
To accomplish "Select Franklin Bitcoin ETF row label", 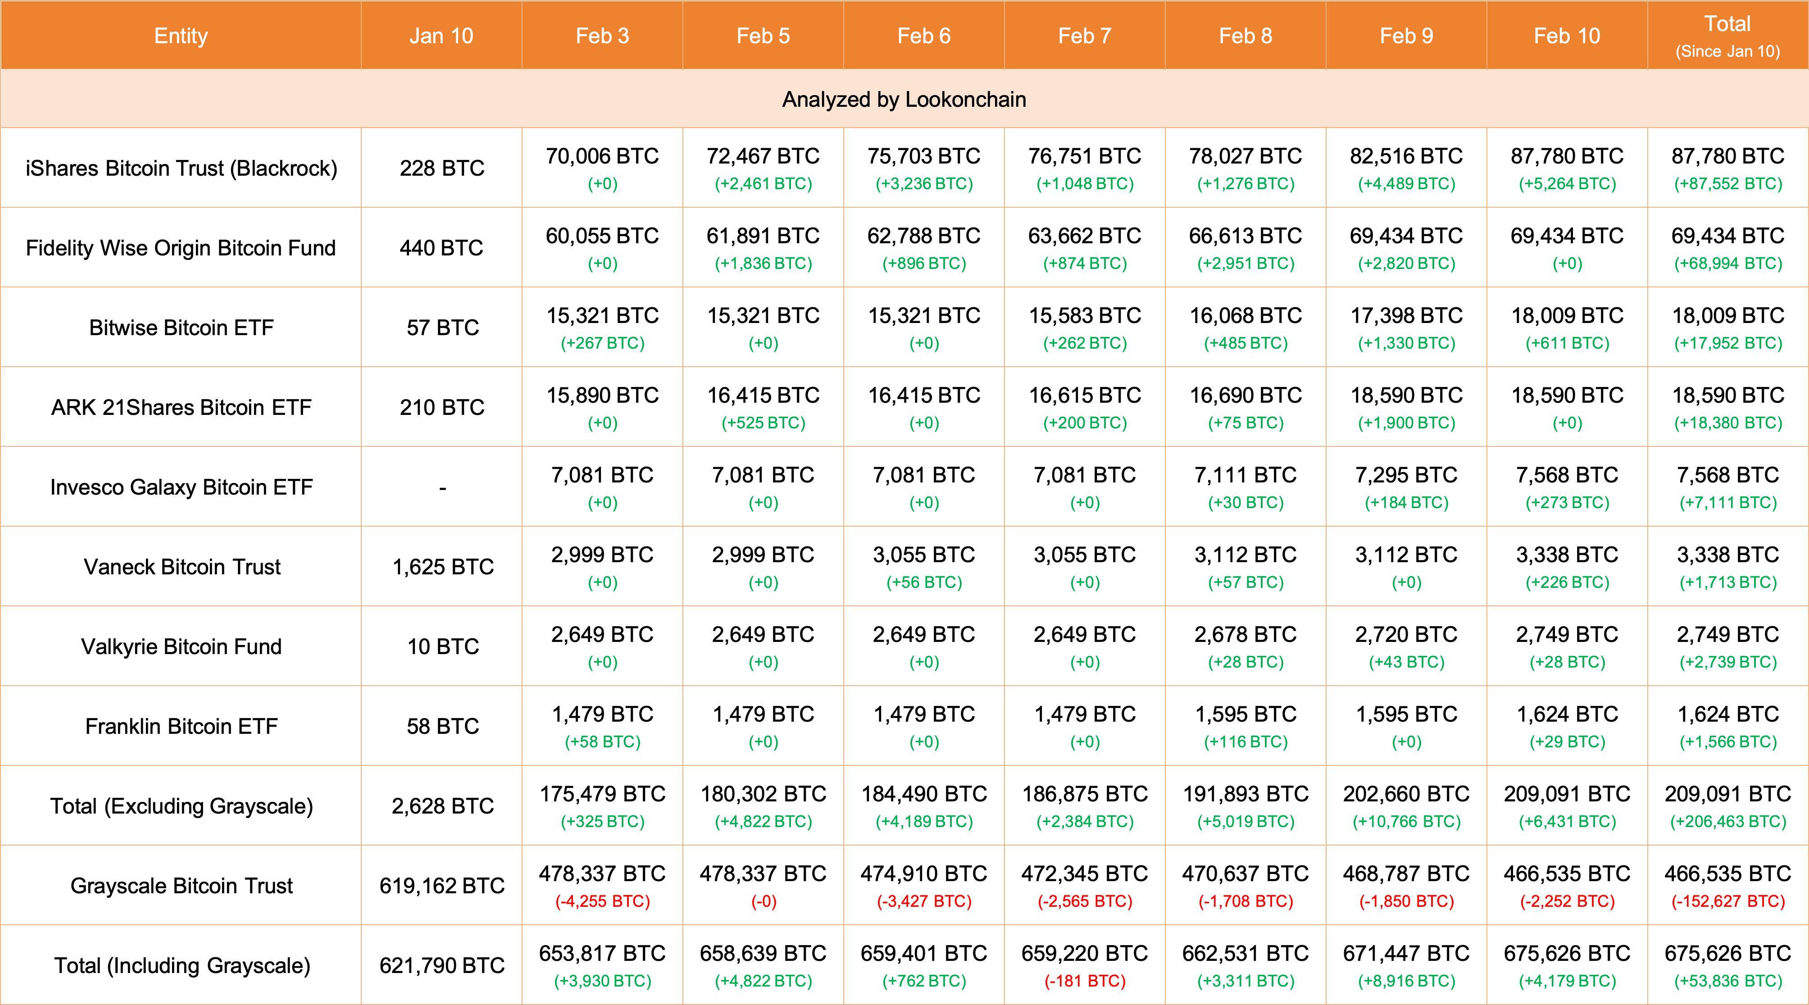I will tap(181, 726).
